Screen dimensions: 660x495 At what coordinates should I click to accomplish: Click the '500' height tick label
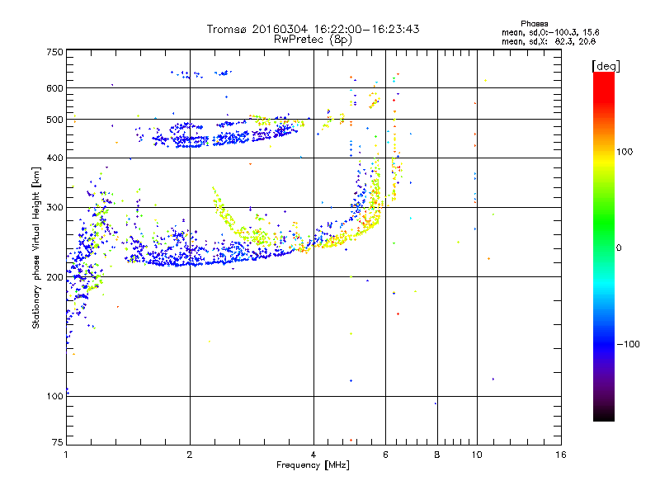(x=54, y=120)
